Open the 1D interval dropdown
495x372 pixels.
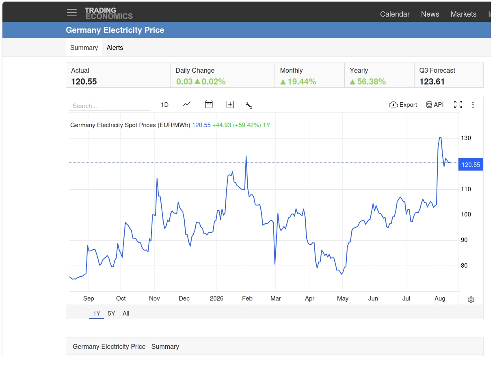[164, 105]
